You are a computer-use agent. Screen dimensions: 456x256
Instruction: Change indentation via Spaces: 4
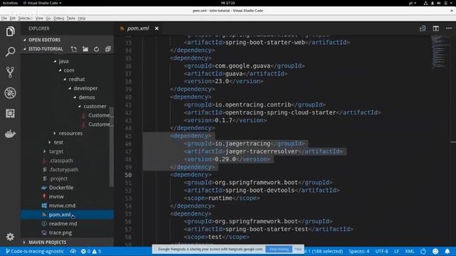(x=359, y=251)
